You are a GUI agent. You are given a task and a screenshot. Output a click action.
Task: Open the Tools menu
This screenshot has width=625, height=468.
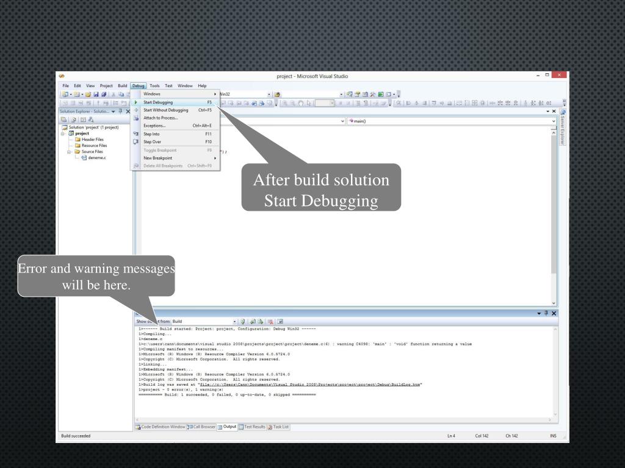pos(154,85)
